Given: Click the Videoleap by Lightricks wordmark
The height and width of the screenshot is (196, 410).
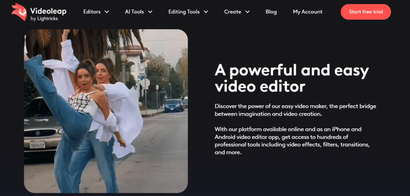Looking at the screenshot, I should (x=48, y=14).
